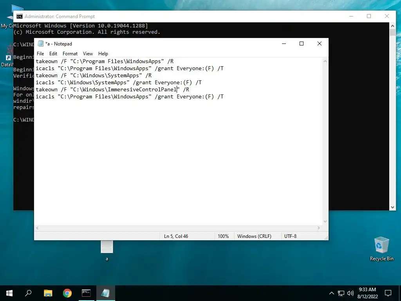
Task: Open the volume speaker tray icon
Action: (x=350, y=293)
